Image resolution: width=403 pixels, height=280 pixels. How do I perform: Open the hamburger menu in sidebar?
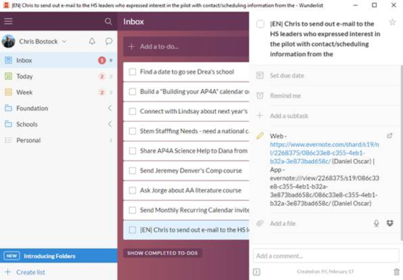8,21
